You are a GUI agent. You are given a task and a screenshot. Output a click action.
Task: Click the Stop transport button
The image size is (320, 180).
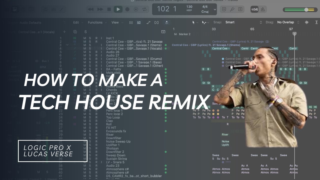[109, 9]
